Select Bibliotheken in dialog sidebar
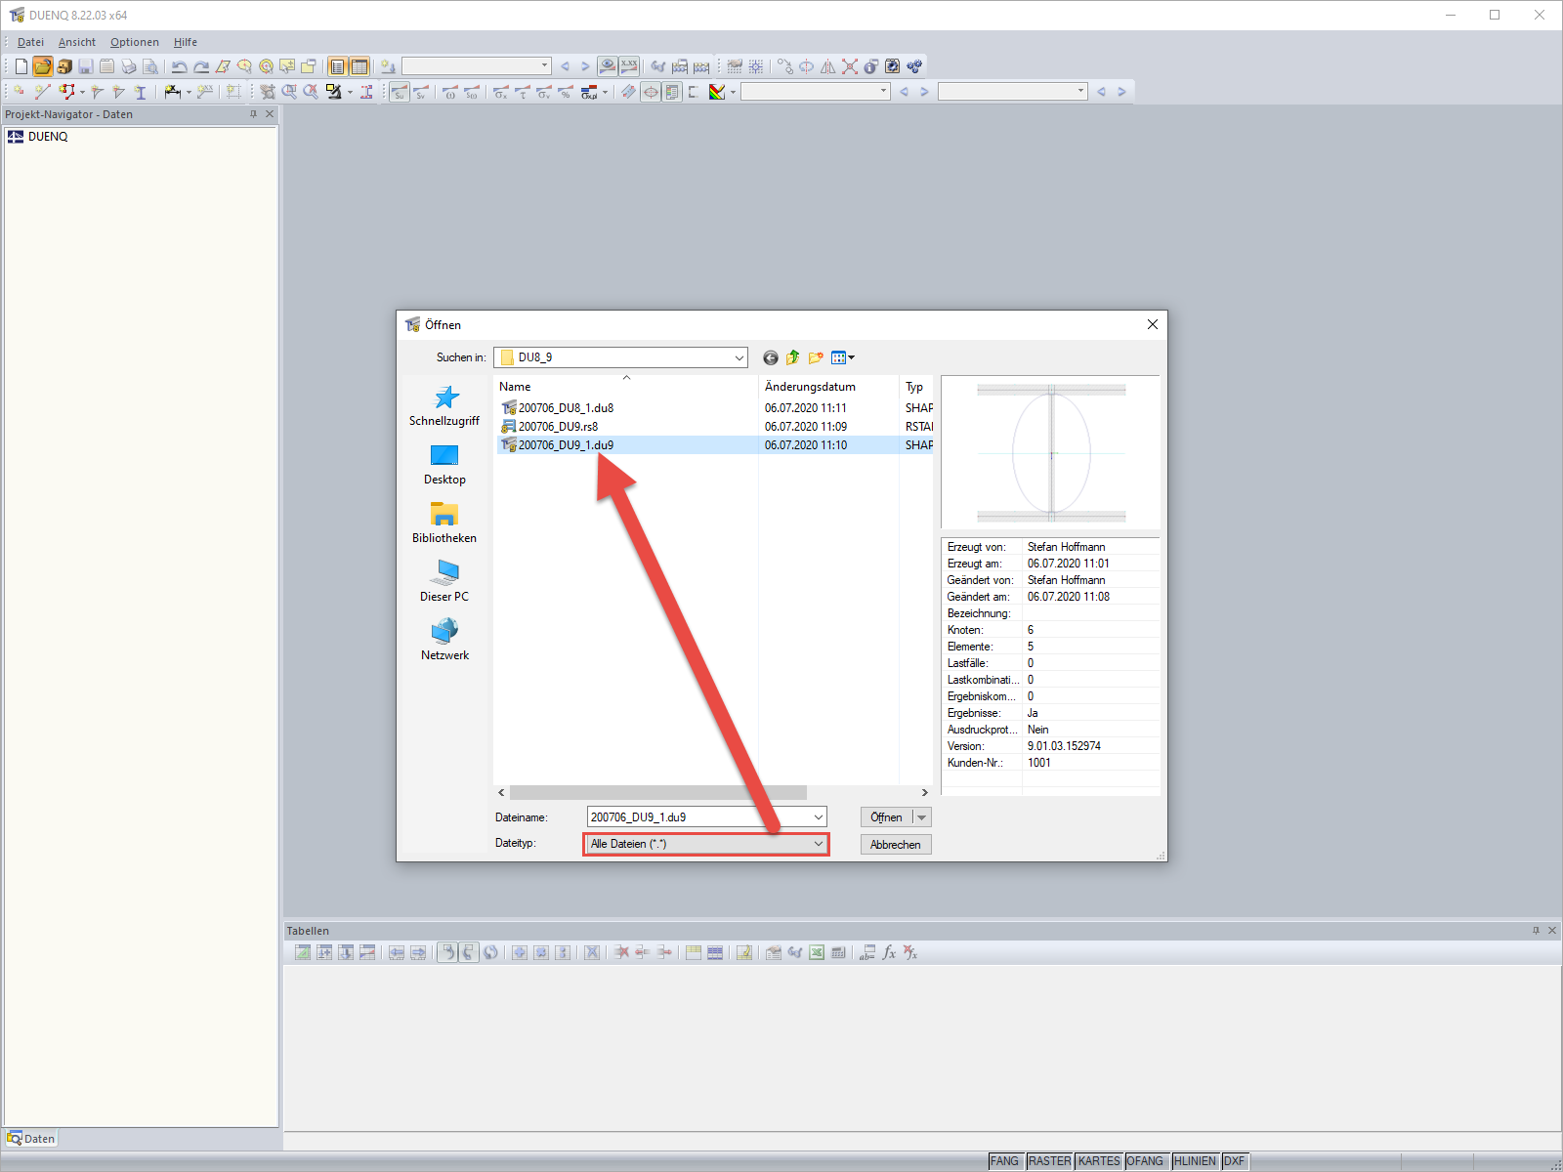The width and height of the screenshot is (1563, 1172). pyautogui.click(x=444, y=523)
